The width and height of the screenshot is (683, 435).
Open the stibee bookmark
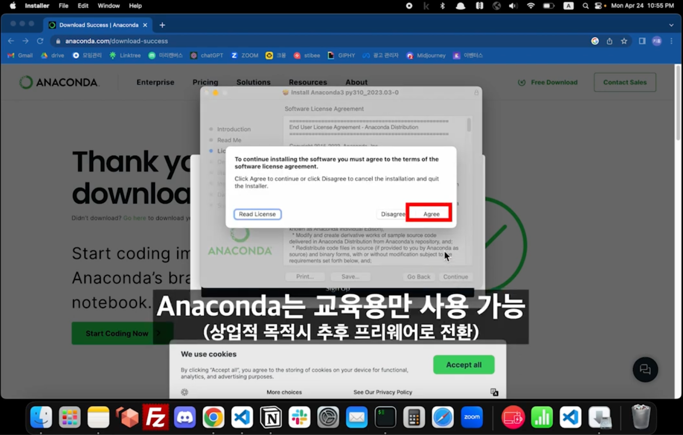pyautogui.click(x=307, y=55)
